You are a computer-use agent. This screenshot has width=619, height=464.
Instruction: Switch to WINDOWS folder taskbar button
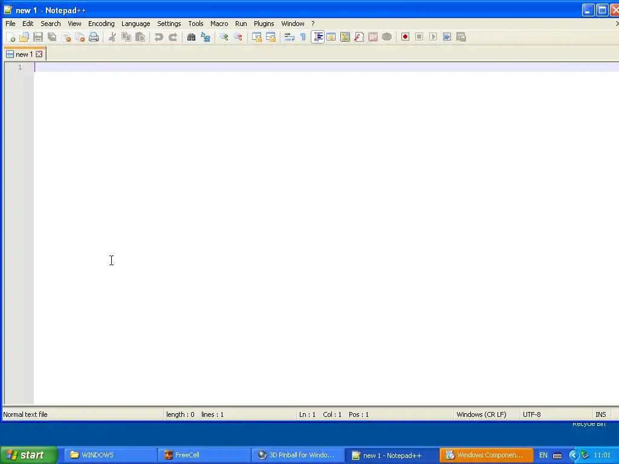point(111,455)
